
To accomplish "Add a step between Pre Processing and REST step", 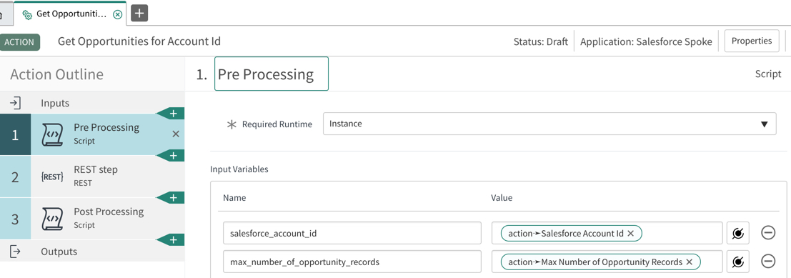I will click(173, 155).
